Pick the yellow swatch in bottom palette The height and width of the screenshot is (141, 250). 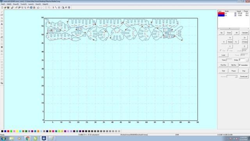click(x=17, y=131)
